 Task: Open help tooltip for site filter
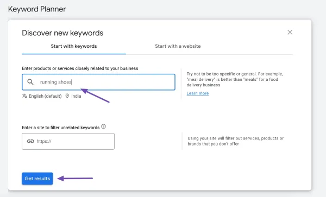click(104, 126)
